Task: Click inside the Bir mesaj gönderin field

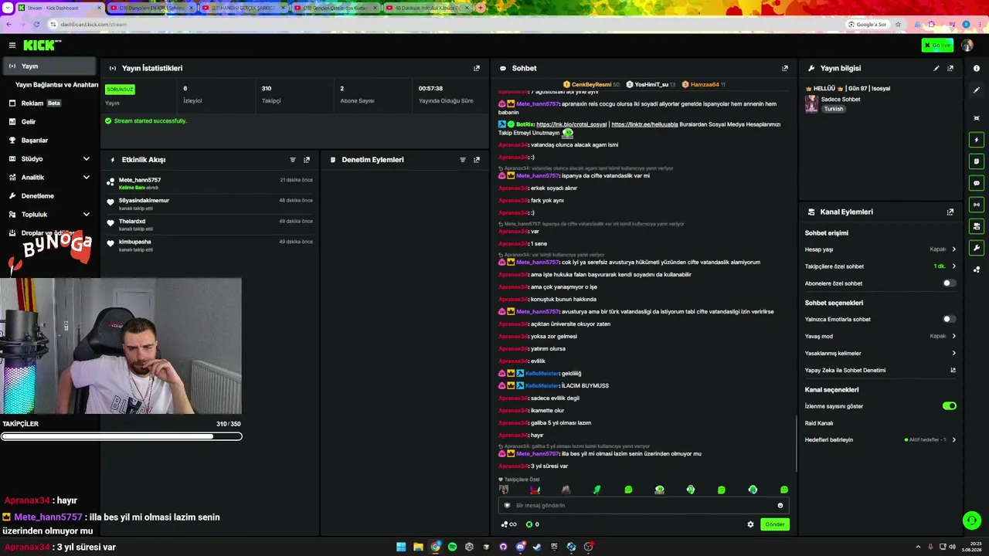Action: (x=643, y=506)
